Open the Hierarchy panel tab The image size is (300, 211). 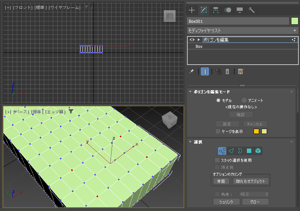216,10
